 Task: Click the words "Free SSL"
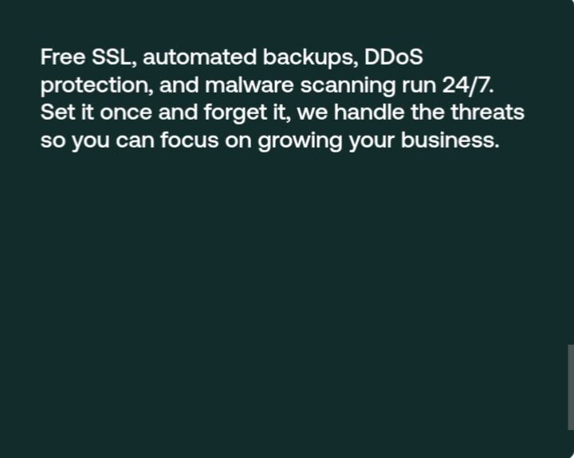click(x=83, y=57)
